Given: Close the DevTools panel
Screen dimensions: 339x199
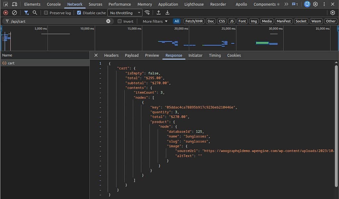Looking at the screenshot, I should pyautogui.click(x=332, y=4).
